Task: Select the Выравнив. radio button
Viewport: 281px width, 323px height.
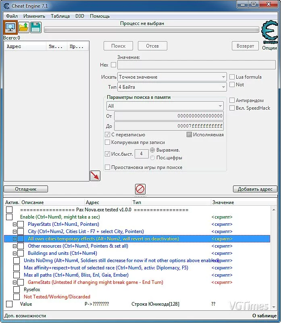Action: click(x=152, y=150)
